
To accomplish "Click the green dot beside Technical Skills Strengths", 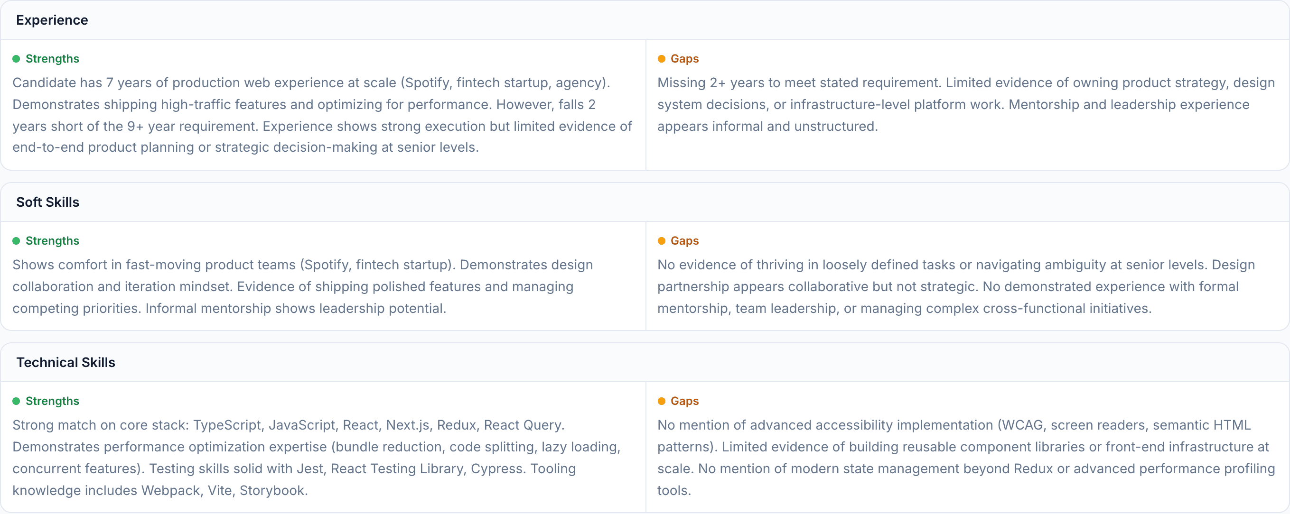I will click(x=16, y=401).
